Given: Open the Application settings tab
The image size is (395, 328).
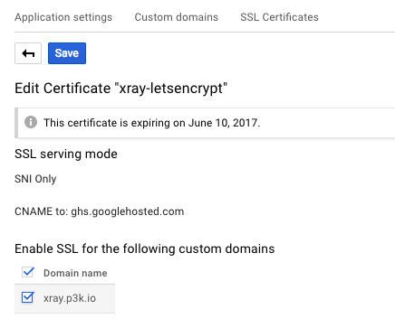Looking at the screenshot, I should pos(63,17).
